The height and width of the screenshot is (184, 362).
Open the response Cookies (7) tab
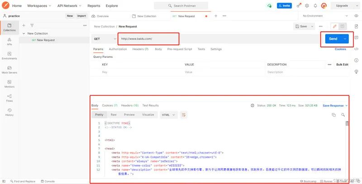[110, 105]
